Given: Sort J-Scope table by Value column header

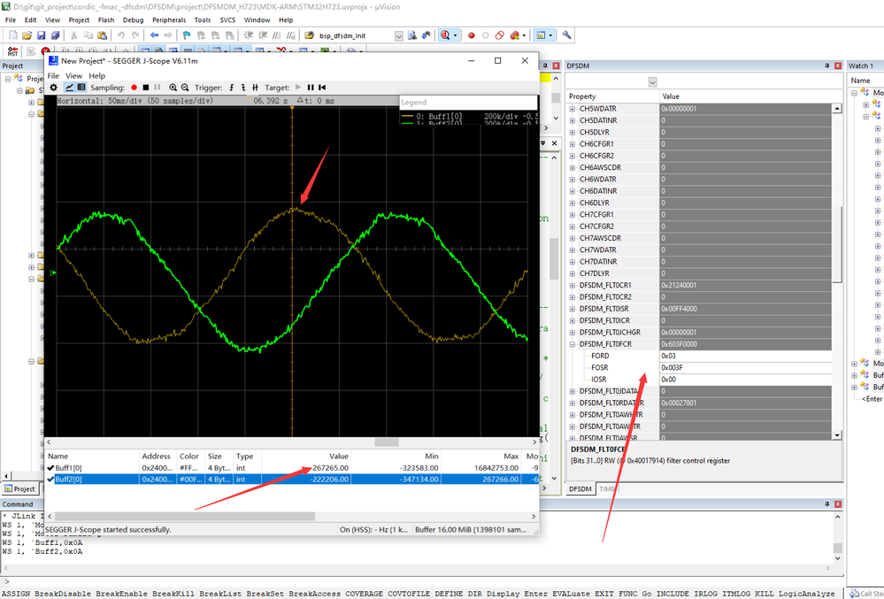Looking at the screenshot, I should tap(305, 456).
